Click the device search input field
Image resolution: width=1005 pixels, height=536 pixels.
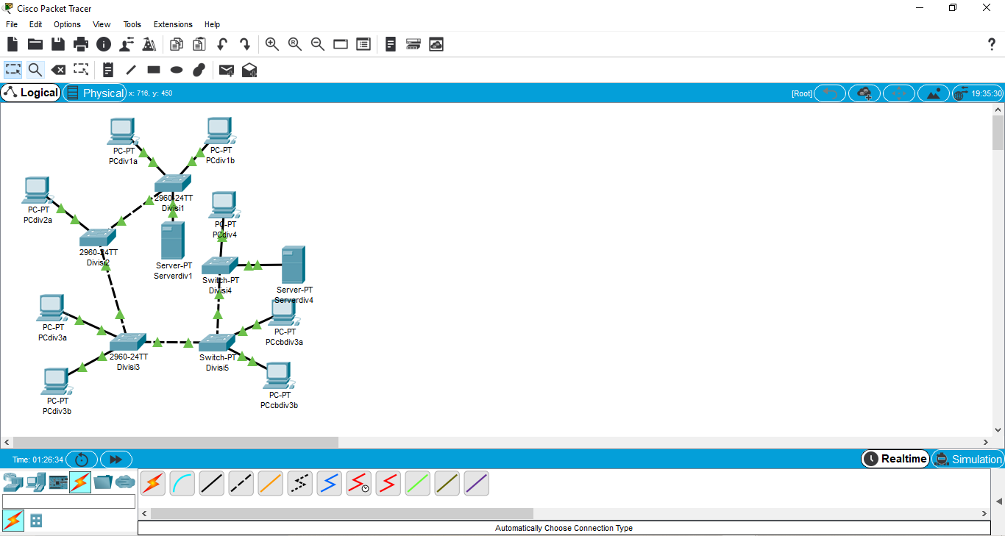pos(69,501)
